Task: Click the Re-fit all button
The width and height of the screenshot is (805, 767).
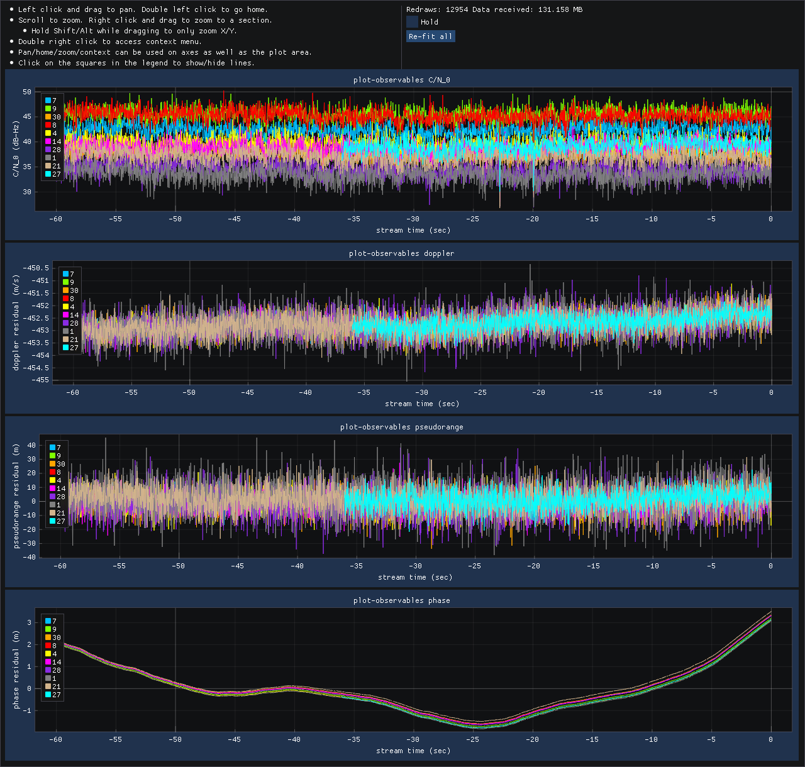Action: 431,36
